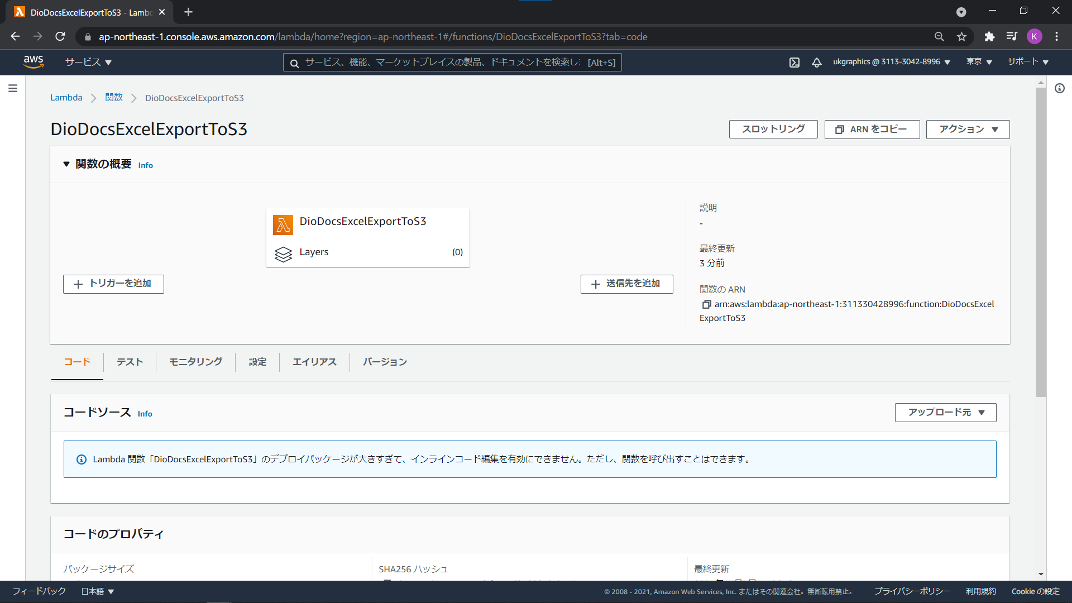Switch to the 設定 tab
The height and width of the screenshot is (603, 1072).
tap(257, 362)
